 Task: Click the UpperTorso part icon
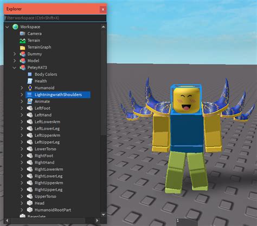coord(30,196)
